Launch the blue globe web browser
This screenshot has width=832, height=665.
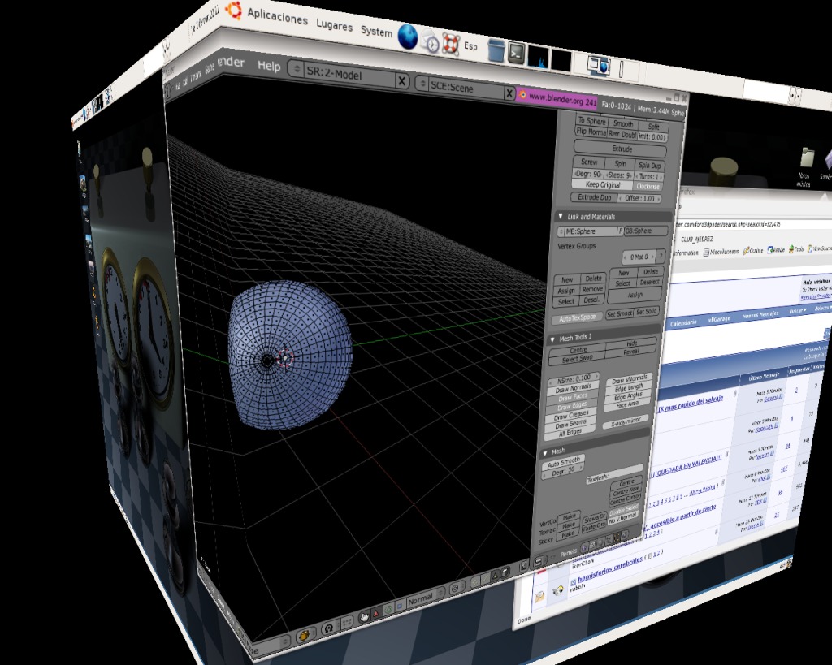click(x=408, y=37)
